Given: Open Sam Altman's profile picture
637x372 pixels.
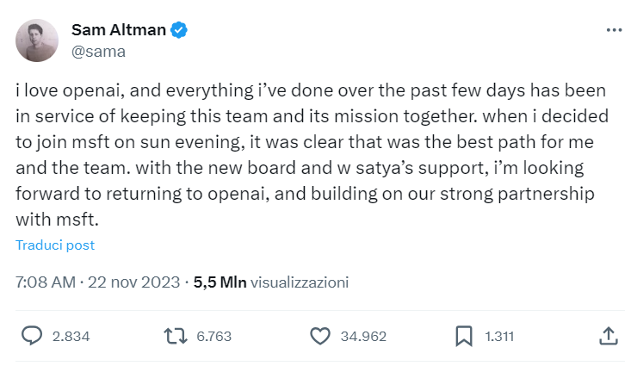Looking at the screenshot, I should tap(37, 40).
